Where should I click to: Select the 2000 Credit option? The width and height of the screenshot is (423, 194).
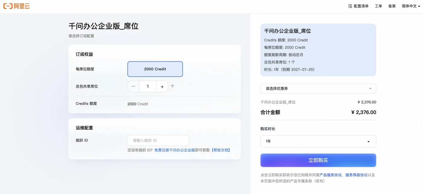155,69
